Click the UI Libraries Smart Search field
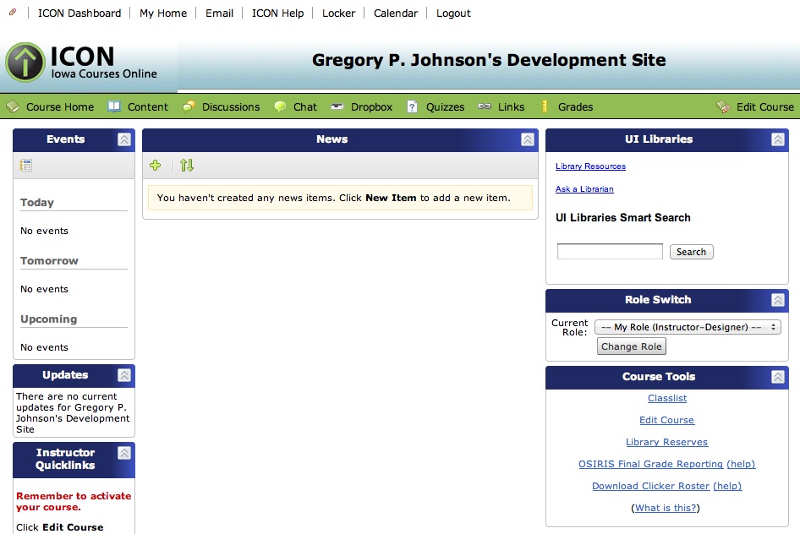 [609, 251]
